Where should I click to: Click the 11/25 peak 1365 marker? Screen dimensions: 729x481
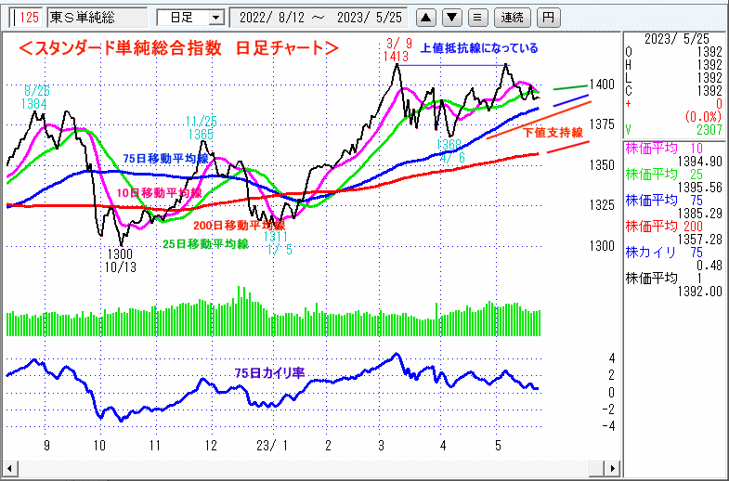click(201, 128)
